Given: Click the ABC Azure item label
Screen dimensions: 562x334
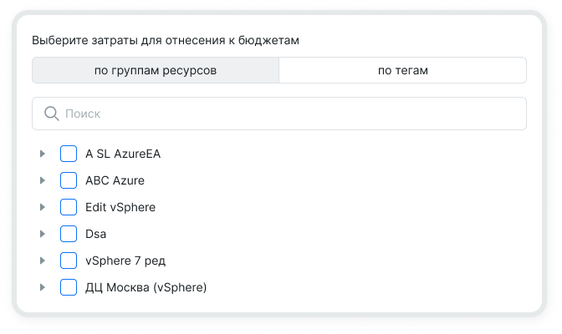Looking at the screenshot, I should (x=115, y=180).
